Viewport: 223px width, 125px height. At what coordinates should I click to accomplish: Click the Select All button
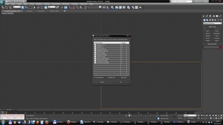click(123, 77)
